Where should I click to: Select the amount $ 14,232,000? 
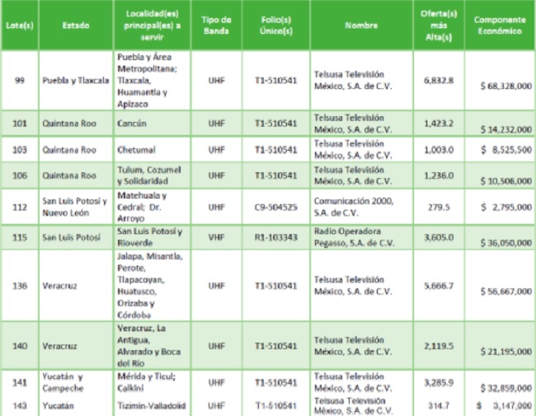506,129
